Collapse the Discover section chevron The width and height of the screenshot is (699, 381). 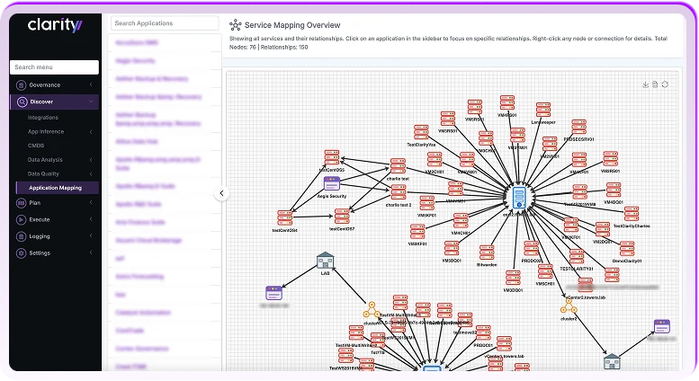coord(91,102)
